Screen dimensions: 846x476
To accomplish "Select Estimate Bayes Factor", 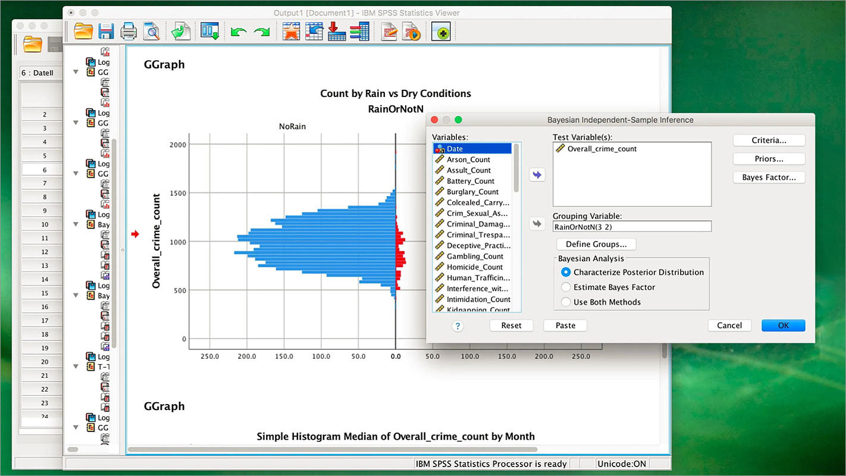I will [565, 287].
